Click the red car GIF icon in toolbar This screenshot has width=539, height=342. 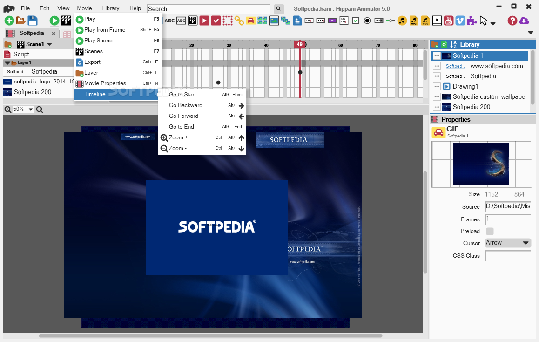tap(251, 21)
